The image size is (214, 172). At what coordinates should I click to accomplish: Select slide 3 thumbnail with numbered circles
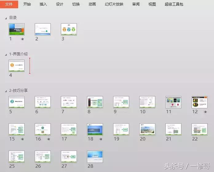coord(69,29)
